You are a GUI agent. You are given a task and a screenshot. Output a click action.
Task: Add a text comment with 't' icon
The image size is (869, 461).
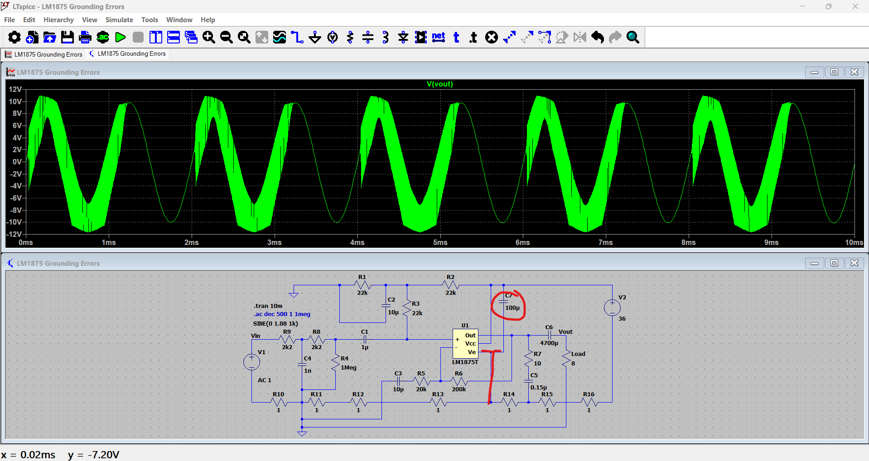[456, 37]
